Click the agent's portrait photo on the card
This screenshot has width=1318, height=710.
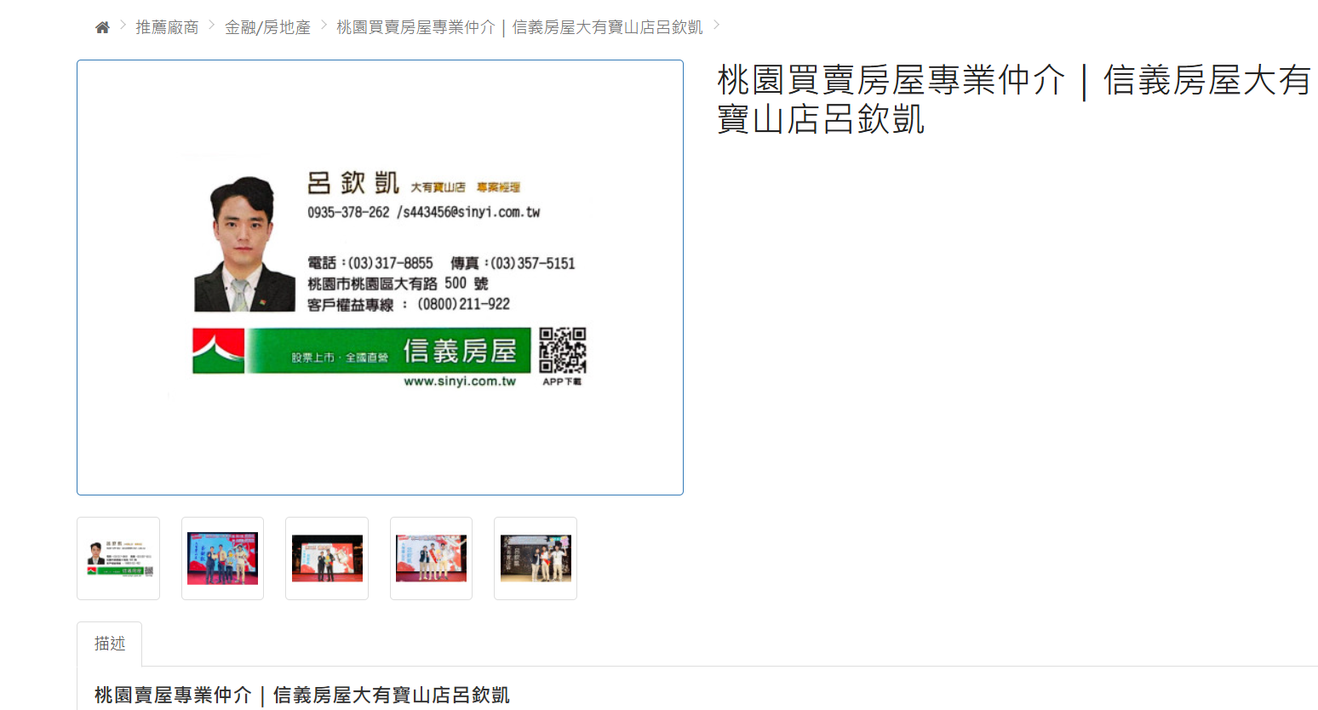(x=244, y=245)
